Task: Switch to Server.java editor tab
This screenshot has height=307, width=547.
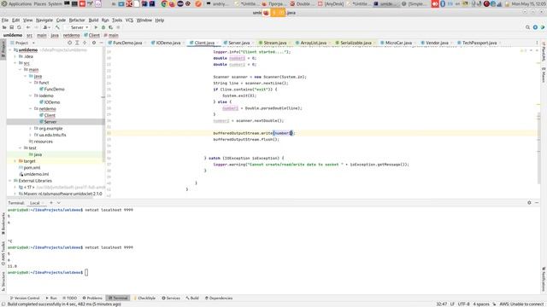Action: [238, 43]
